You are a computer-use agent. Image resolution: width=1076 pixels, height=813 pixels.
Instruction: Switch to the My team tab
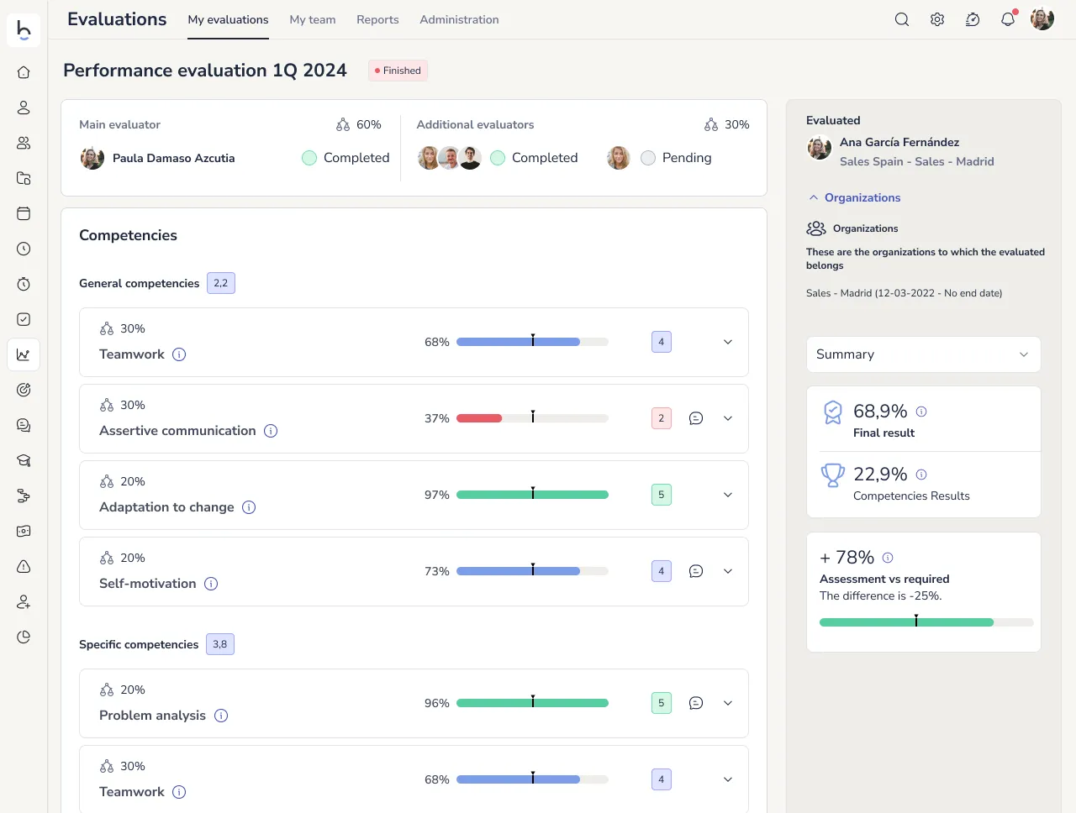(312, 19)
